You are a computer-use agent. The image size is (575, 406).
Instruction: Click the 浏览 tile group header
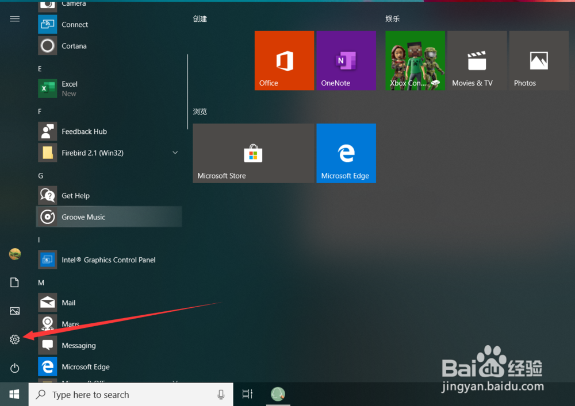pos(200,111)
